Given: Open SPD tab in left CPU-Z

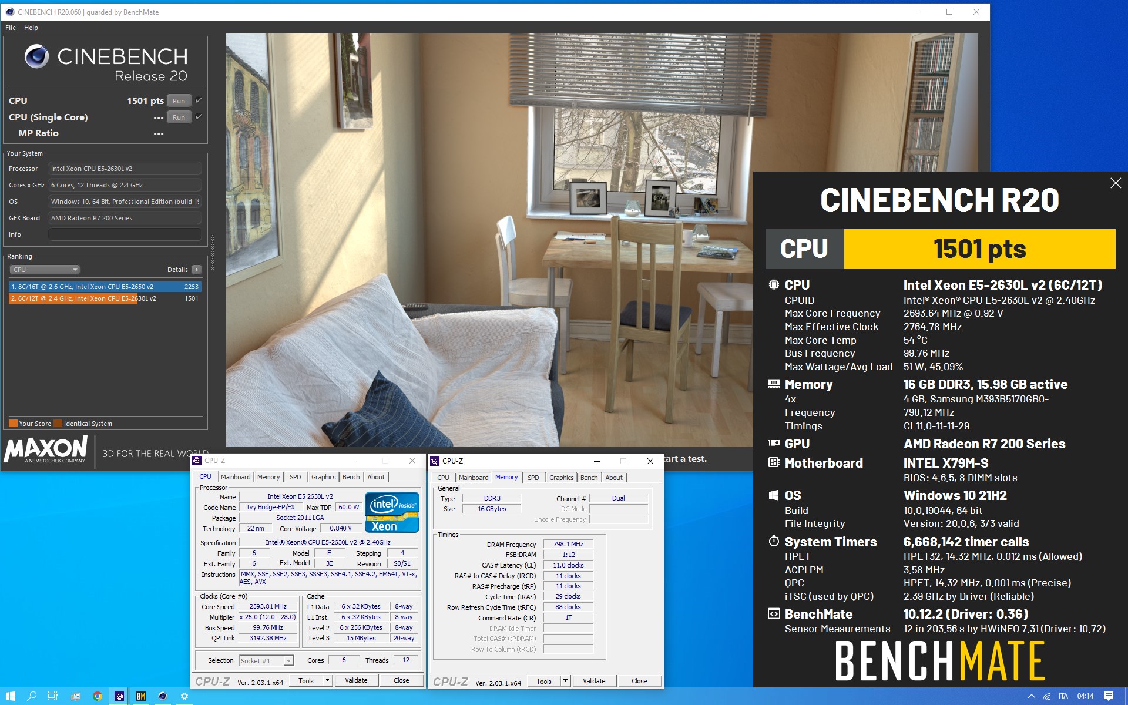Looking at the screenshot, I should [x=296, y=477].
